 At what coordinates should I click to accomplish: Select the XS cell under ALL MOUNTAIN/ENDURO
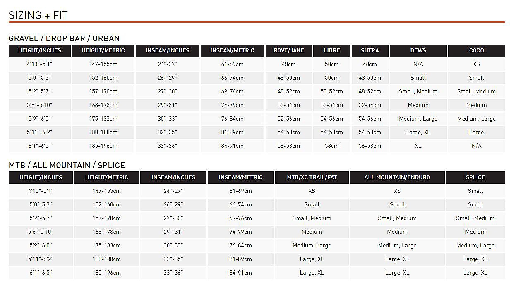(x=397, y=191)
